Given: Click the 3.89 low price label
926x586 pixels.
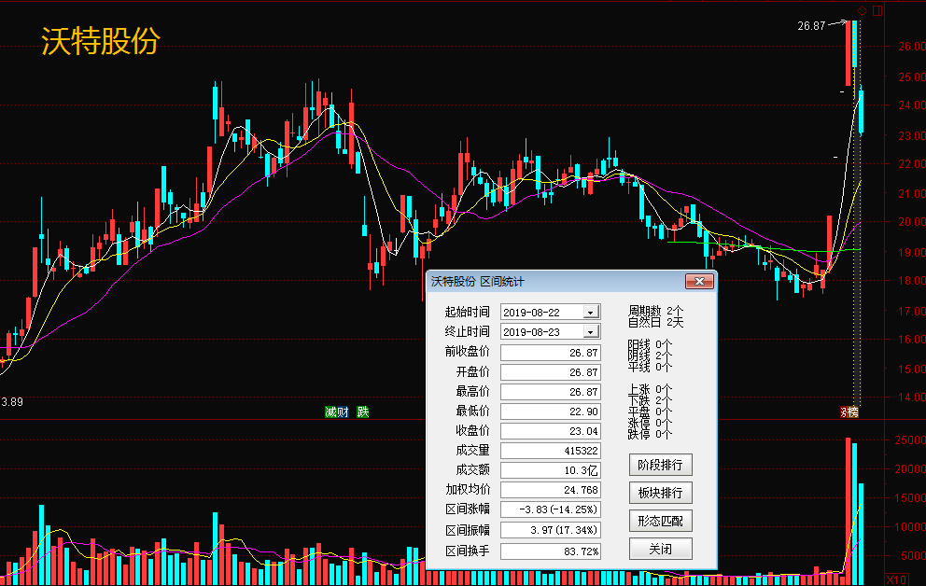Looking at the screenshot, I should [12, 402].
